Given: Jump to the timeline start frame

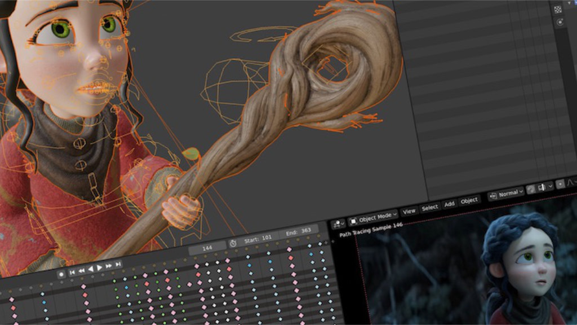Looking at the screenshot, I should point(72,273).
